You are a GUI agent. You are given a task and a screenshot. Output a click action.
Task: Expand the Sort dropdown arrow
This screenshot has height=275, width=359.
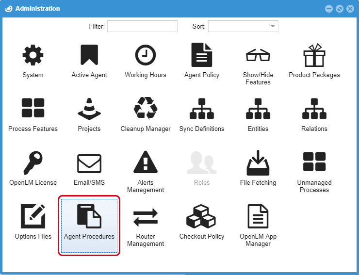pos(273,26)
